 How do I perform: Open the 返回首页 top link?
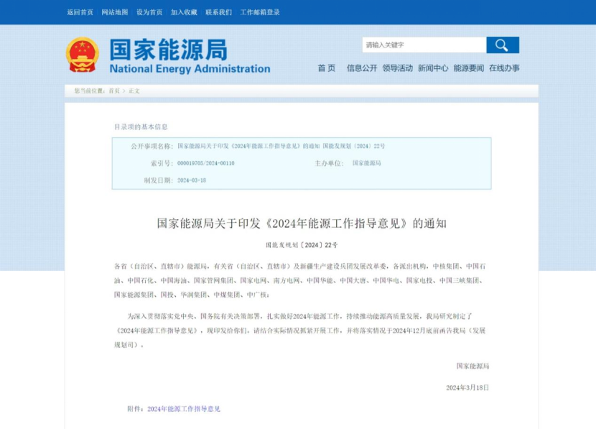click(80, 12)
